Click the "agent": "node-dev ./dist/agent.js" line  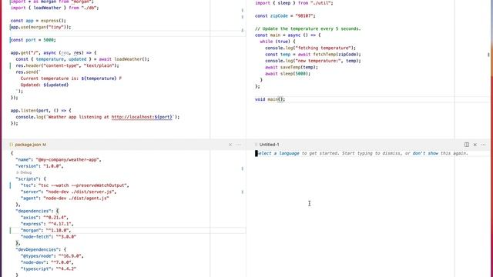[65, 199]
